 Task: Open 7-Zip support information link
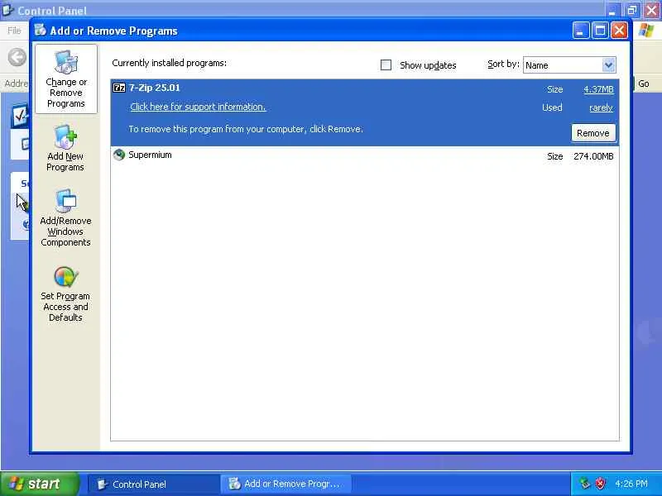[x=198, y=107]
